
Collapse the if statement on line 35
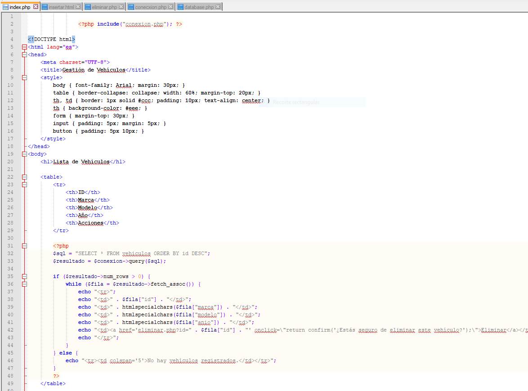[24, 277]
